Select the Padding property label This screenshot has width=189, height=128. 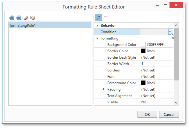tap(114, 89)
